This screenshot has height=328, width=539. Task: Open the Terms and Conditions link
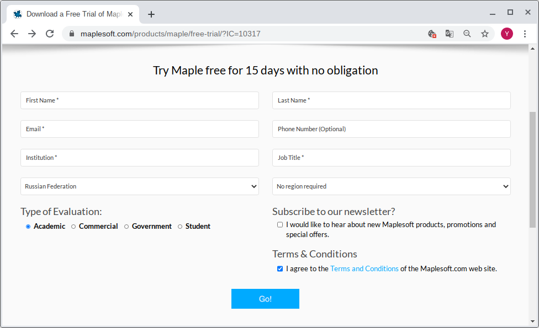[x=364, y=268]
